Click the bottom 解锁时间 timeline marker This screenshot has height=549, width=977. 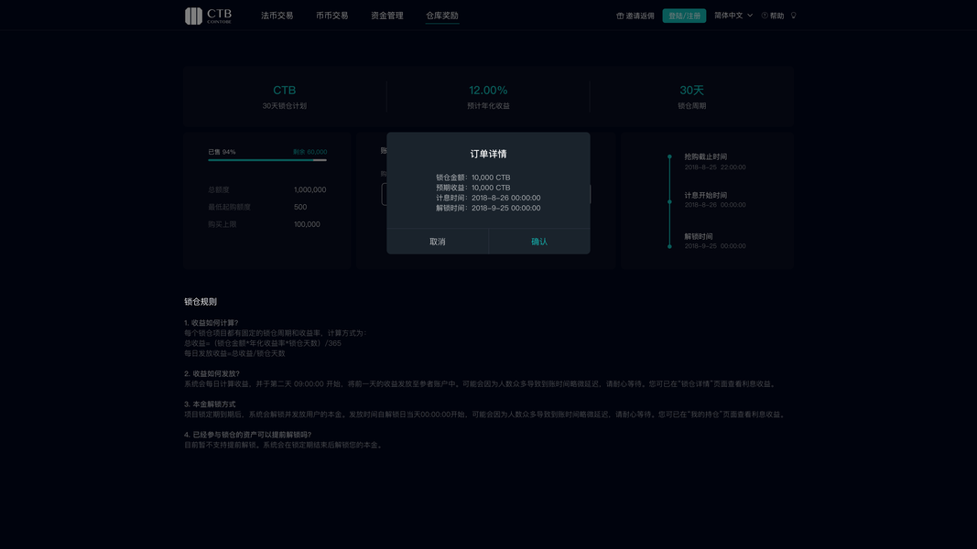point(670,246)
